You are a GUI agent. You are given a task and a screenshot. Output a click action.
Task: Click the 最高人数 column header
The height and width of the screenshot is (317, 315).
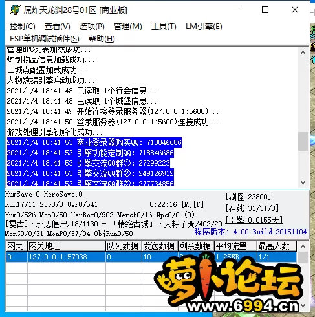[277, 246]
